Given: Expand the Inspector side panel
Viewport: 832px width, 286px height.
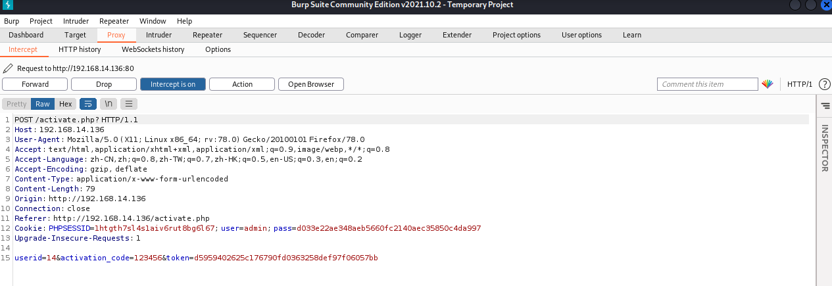Looking at the screenshot, I should point(825,149).
